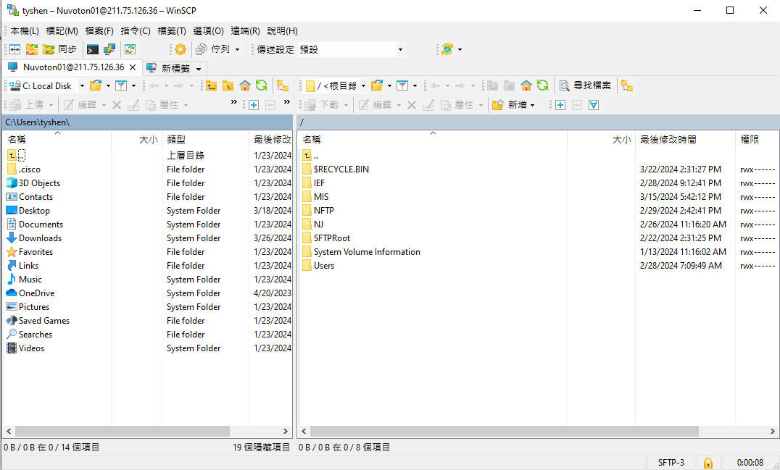Screen dimensions: 780x470
Task: Click the compare directories icon
Action: (14, 49)
